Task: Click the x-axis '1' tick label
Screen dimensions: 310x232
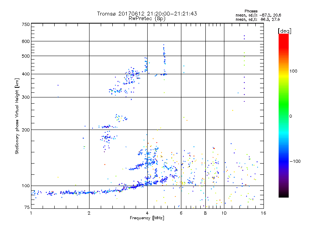Action: 31,213
